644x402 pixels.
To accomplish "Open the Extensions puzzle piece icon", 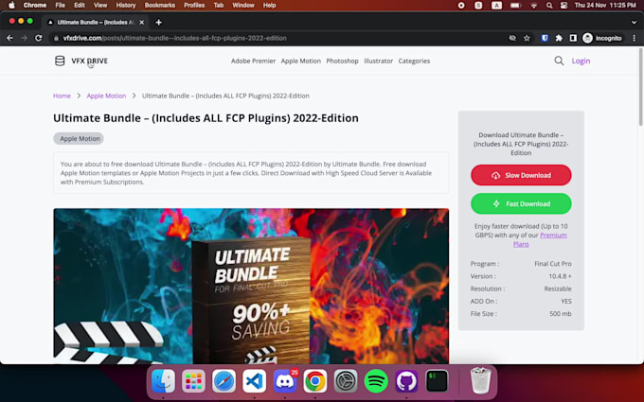I will point(559,38).
